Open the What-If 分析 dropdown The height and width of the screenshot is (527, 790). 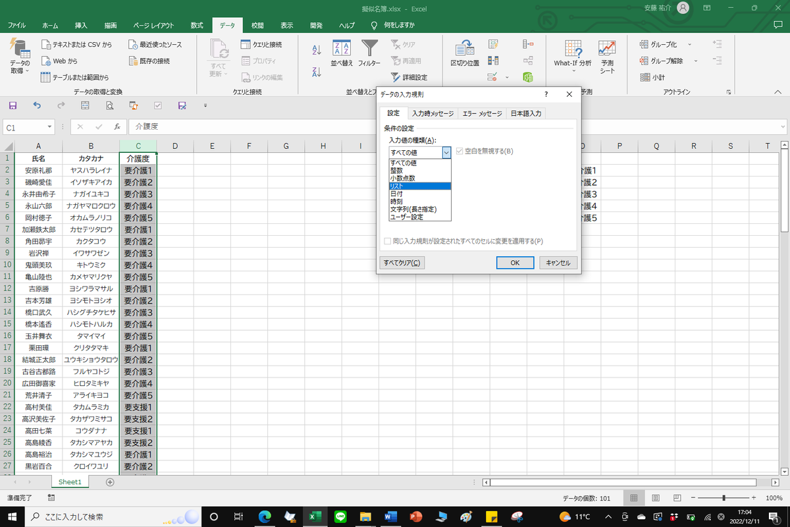click(573, 57)
